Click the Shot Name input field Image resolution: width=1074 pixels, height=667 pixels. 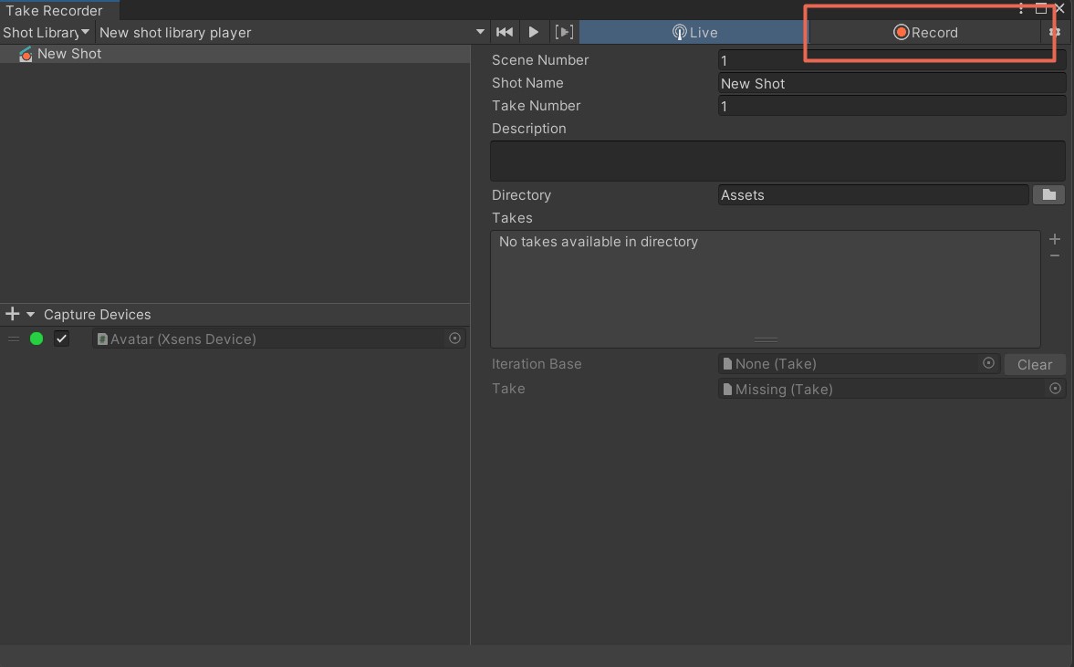[x=890, y=83]
